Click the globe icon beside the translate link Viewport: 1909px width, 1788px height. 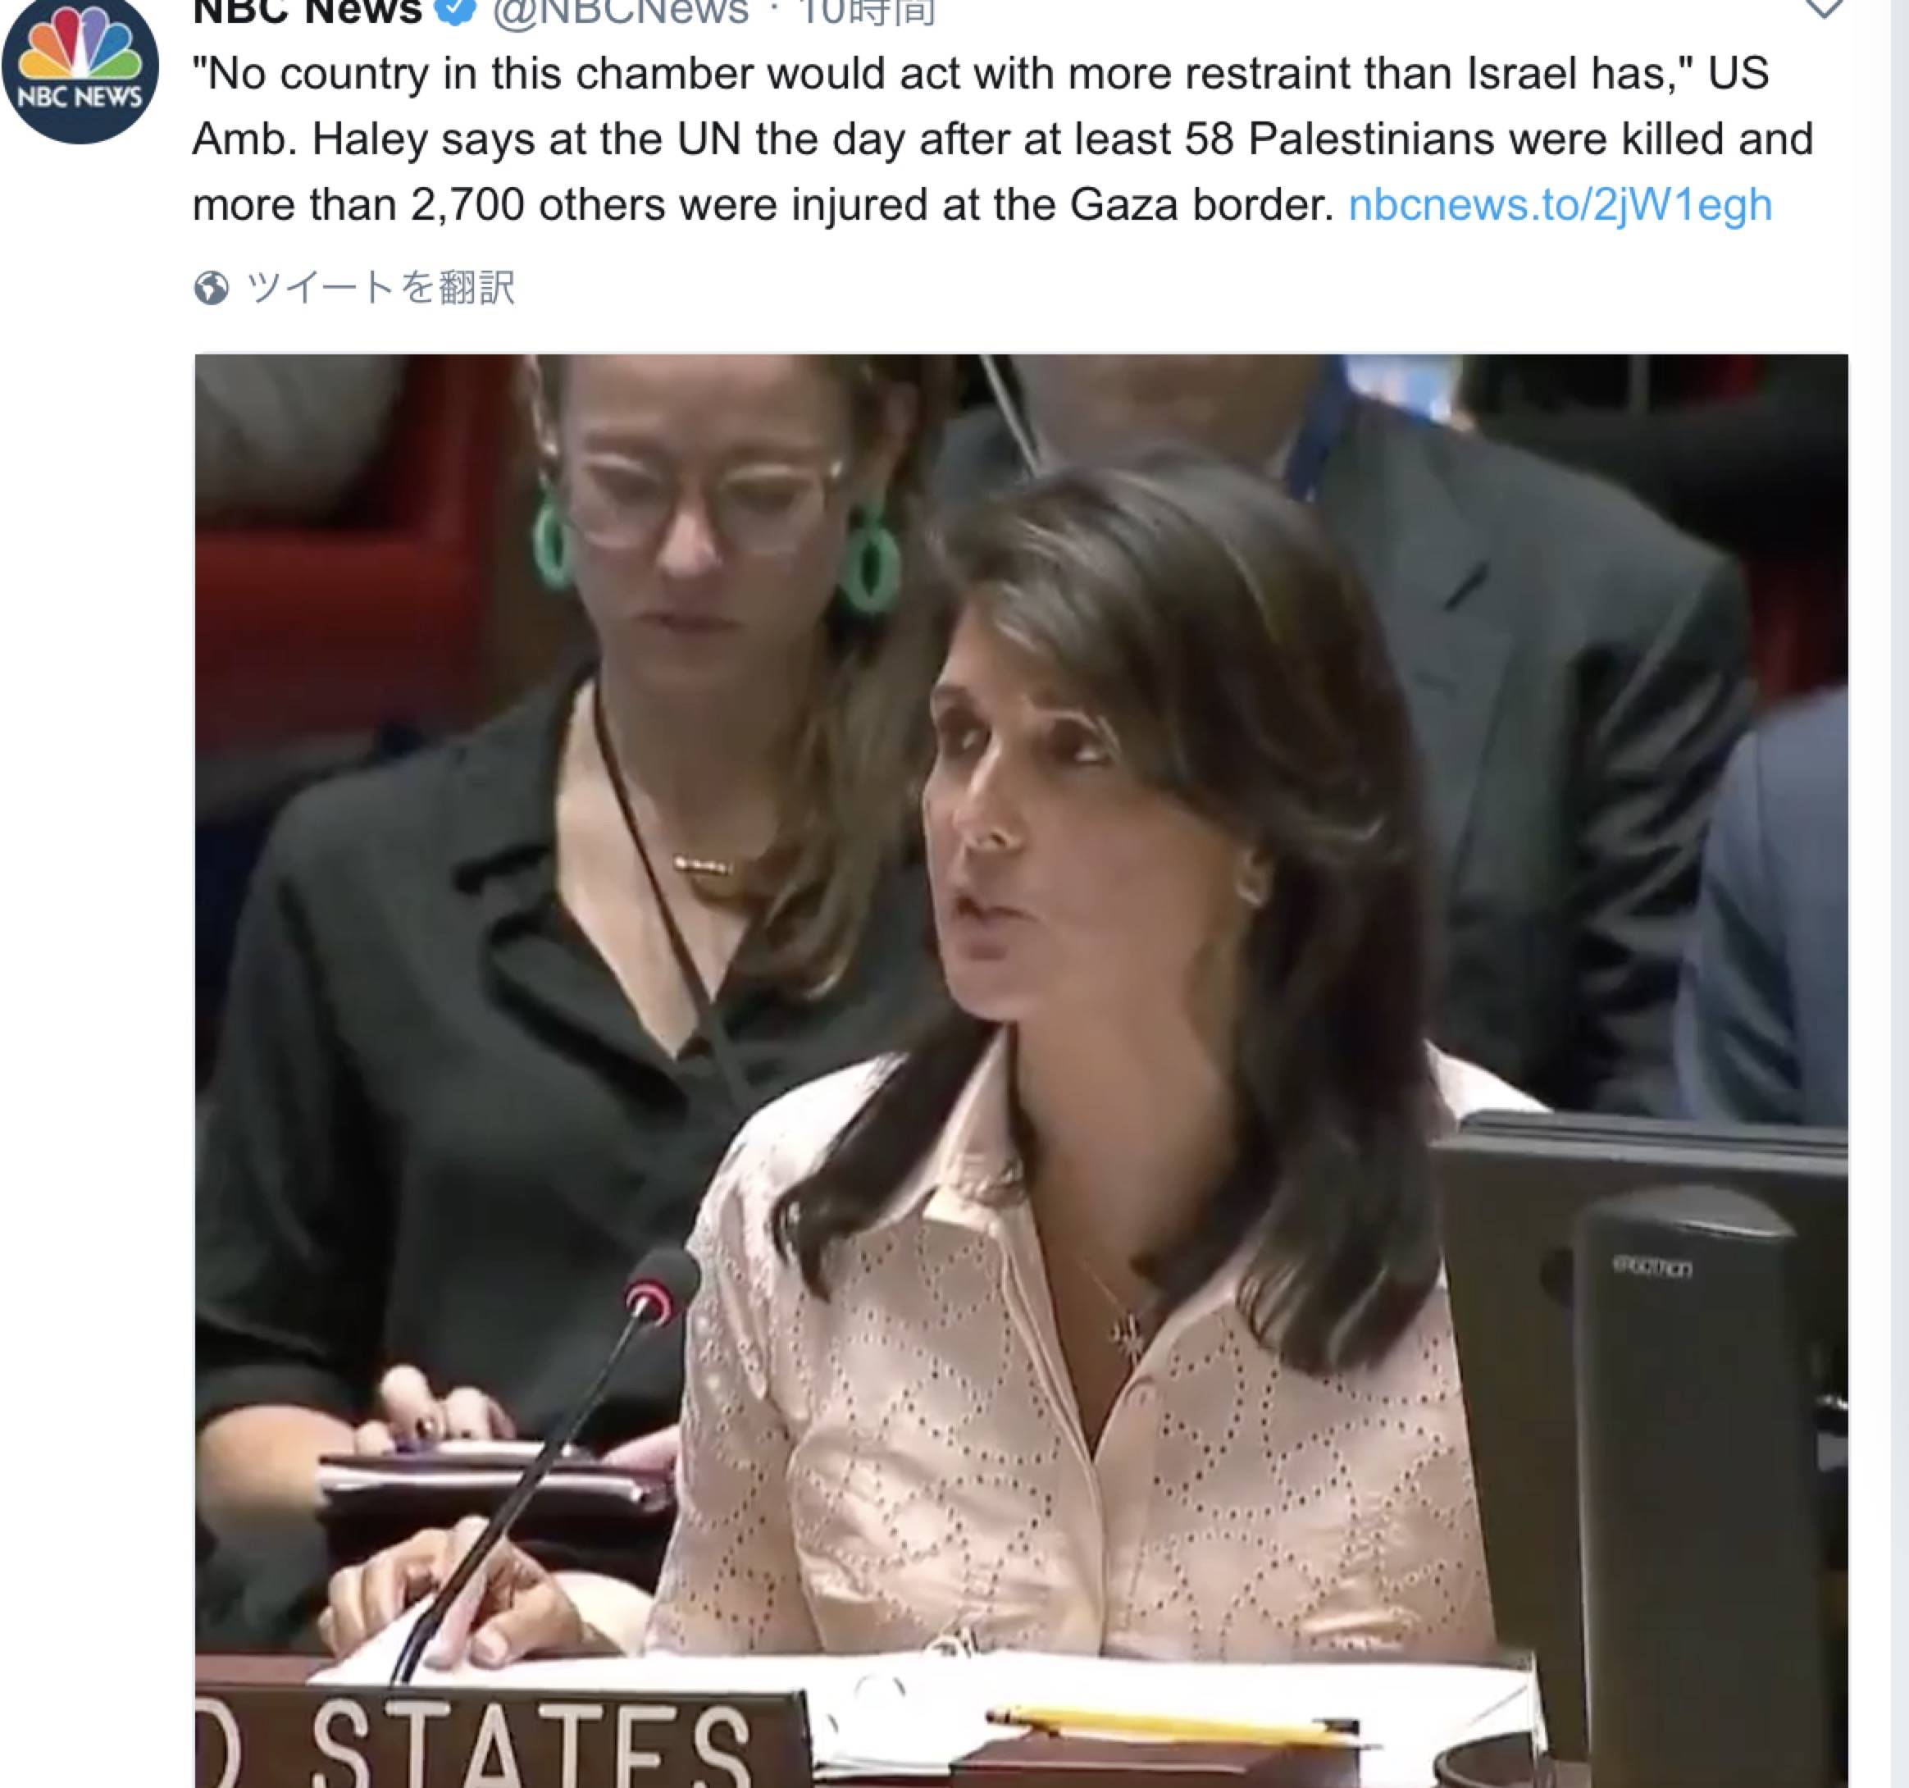pyautogui.click(x=212, y=287)
